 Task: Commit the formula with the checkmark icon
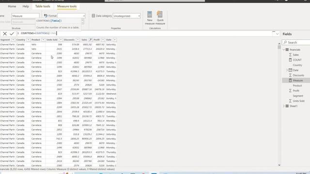(12, 34)
